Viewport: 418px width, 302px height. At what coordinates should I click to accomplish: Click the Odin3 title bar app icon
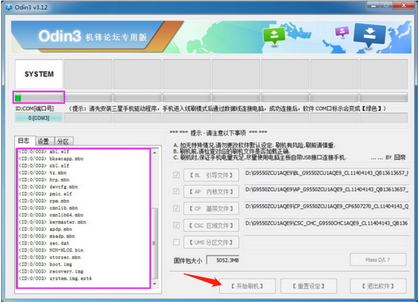click(9, 7)
